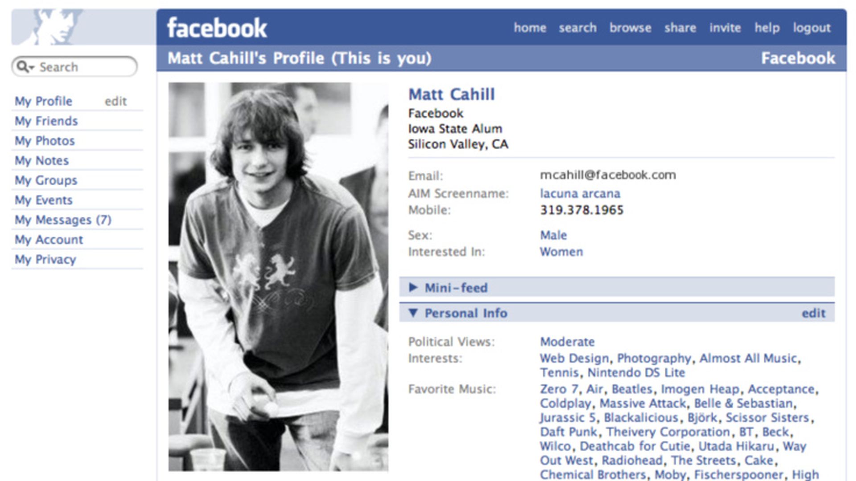Open My Photos in the sidebar
The image size is (856, 481).
coord(45,141)
